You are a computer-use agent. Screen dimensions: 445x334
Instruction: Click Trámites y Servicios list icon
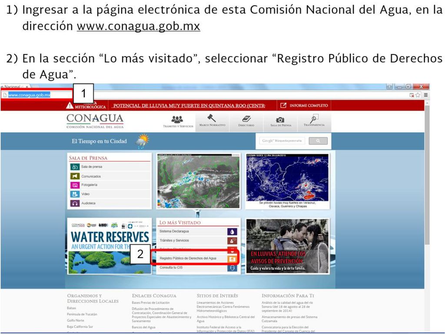232,240
